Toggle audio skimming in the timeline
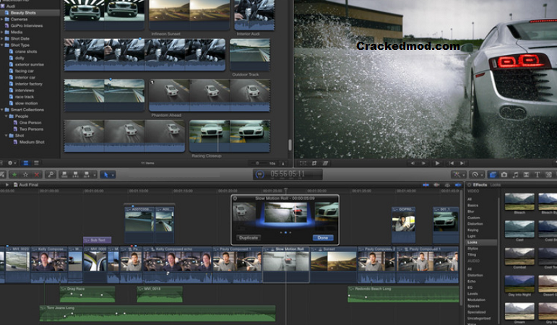Screen dimensions: 557x325 pos(436,185)
